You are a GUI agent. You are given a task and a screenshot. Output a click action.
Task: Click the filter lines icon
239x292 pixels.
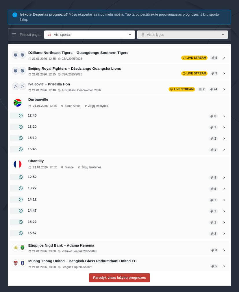[x=14, y=35]
